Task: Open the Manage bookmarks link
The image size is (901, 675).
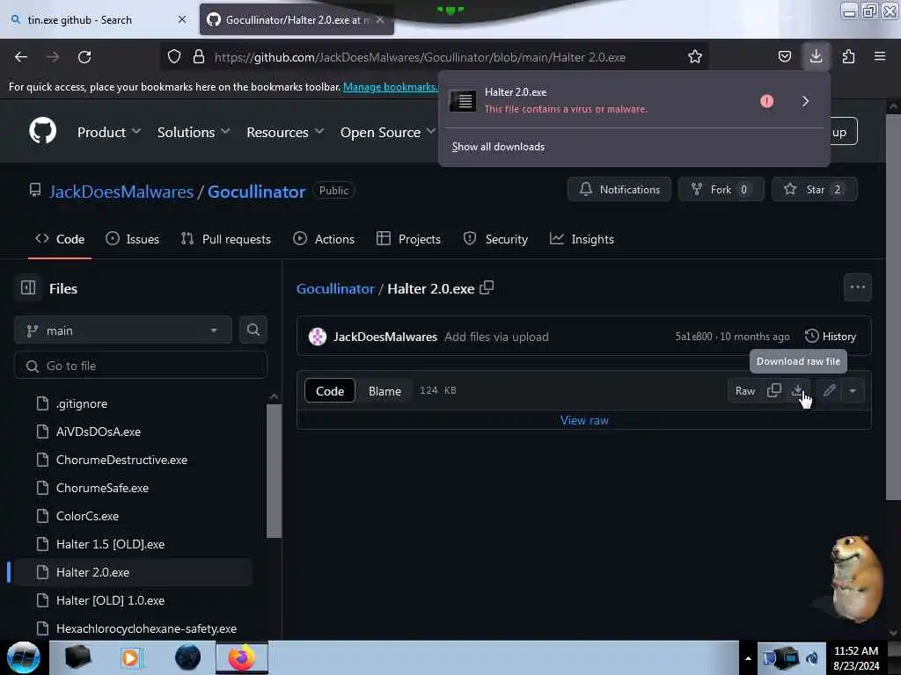Action: (391, 87)
